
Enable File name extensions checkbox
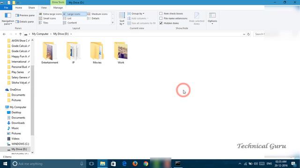coord(161,18)
